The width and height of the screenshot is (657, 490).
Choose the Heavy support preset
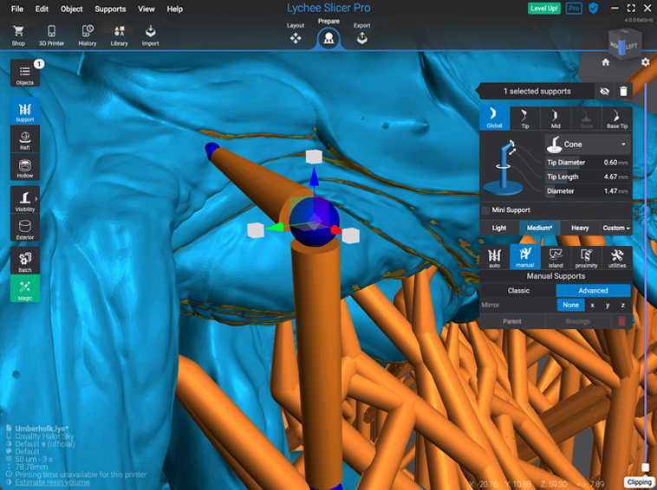point(580,228)
